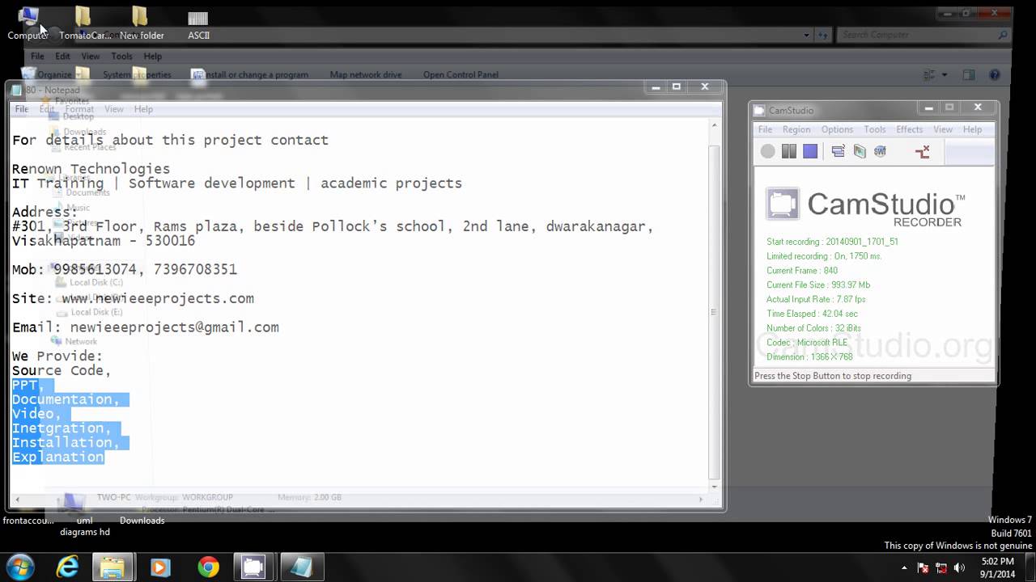
Task: Open CamStudio File menu
Action: click(765, 129)
